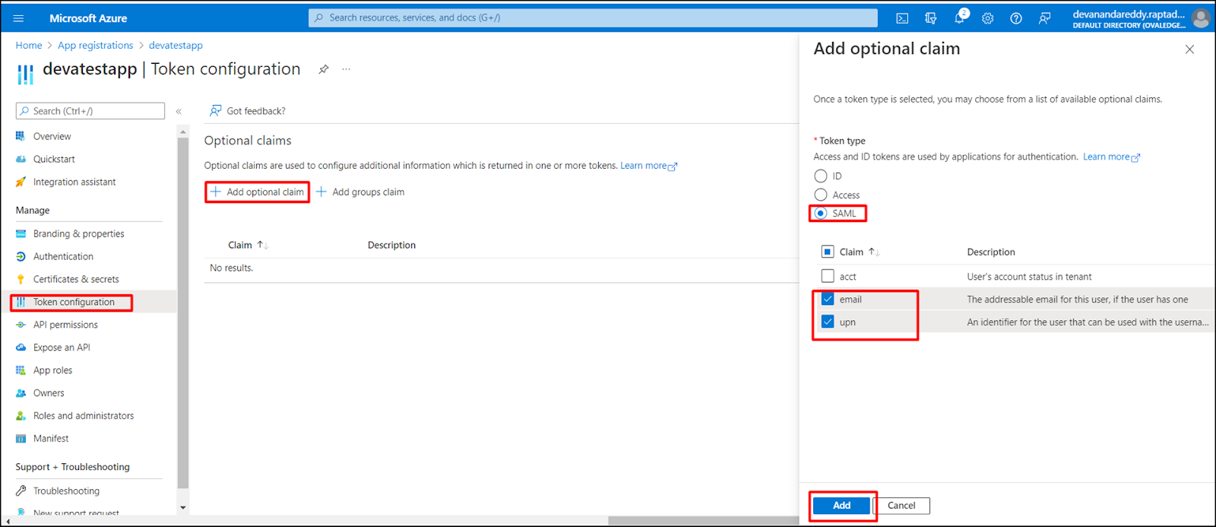The width and height of the screenshot is (1216, 527).
Task: Click the Overview icon in sidebar
Action: [21, 136]
